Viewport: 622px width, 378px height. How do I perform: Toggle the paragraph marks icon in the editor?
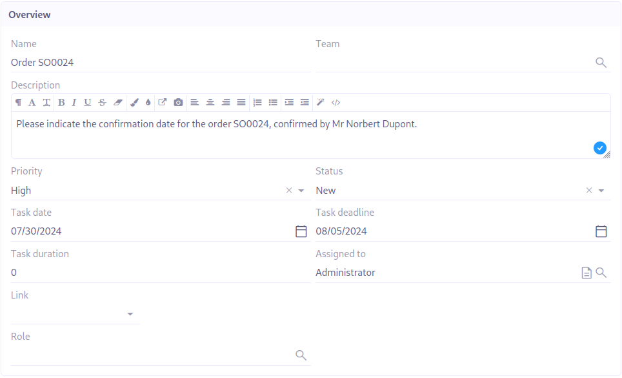[x=17, y=102]
